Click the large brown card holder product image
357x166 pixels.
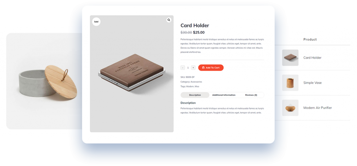pyautogui.click(x=131, y=74)
